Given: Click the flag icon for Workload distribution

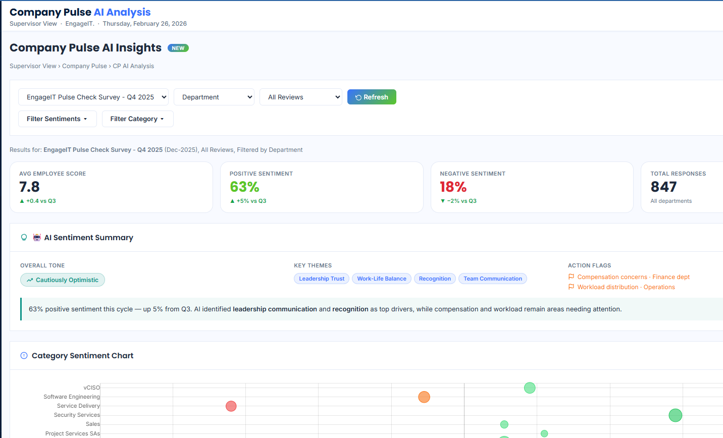Looking at the screenshot, I should click(571, 287).
